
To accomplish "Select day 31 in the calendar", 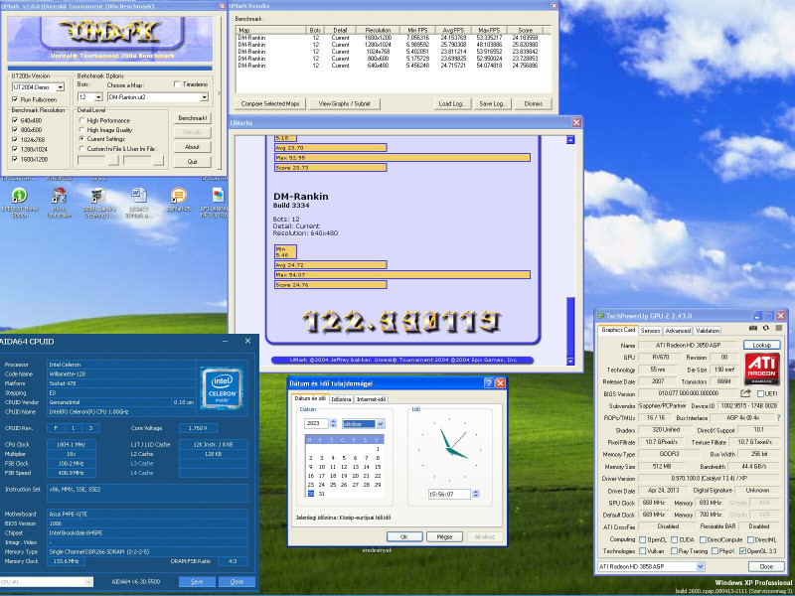I will click(x=321, y=494).
